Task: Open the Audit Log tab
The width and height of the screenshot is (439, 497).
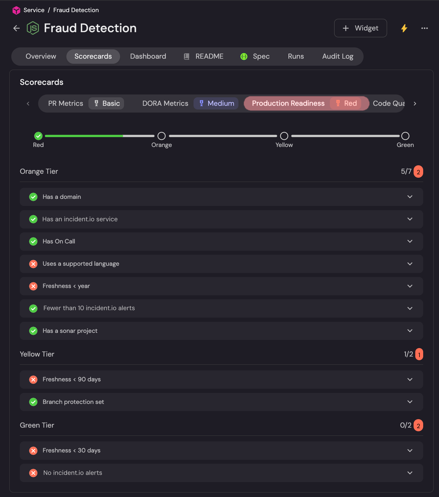Action: (338, 56)
